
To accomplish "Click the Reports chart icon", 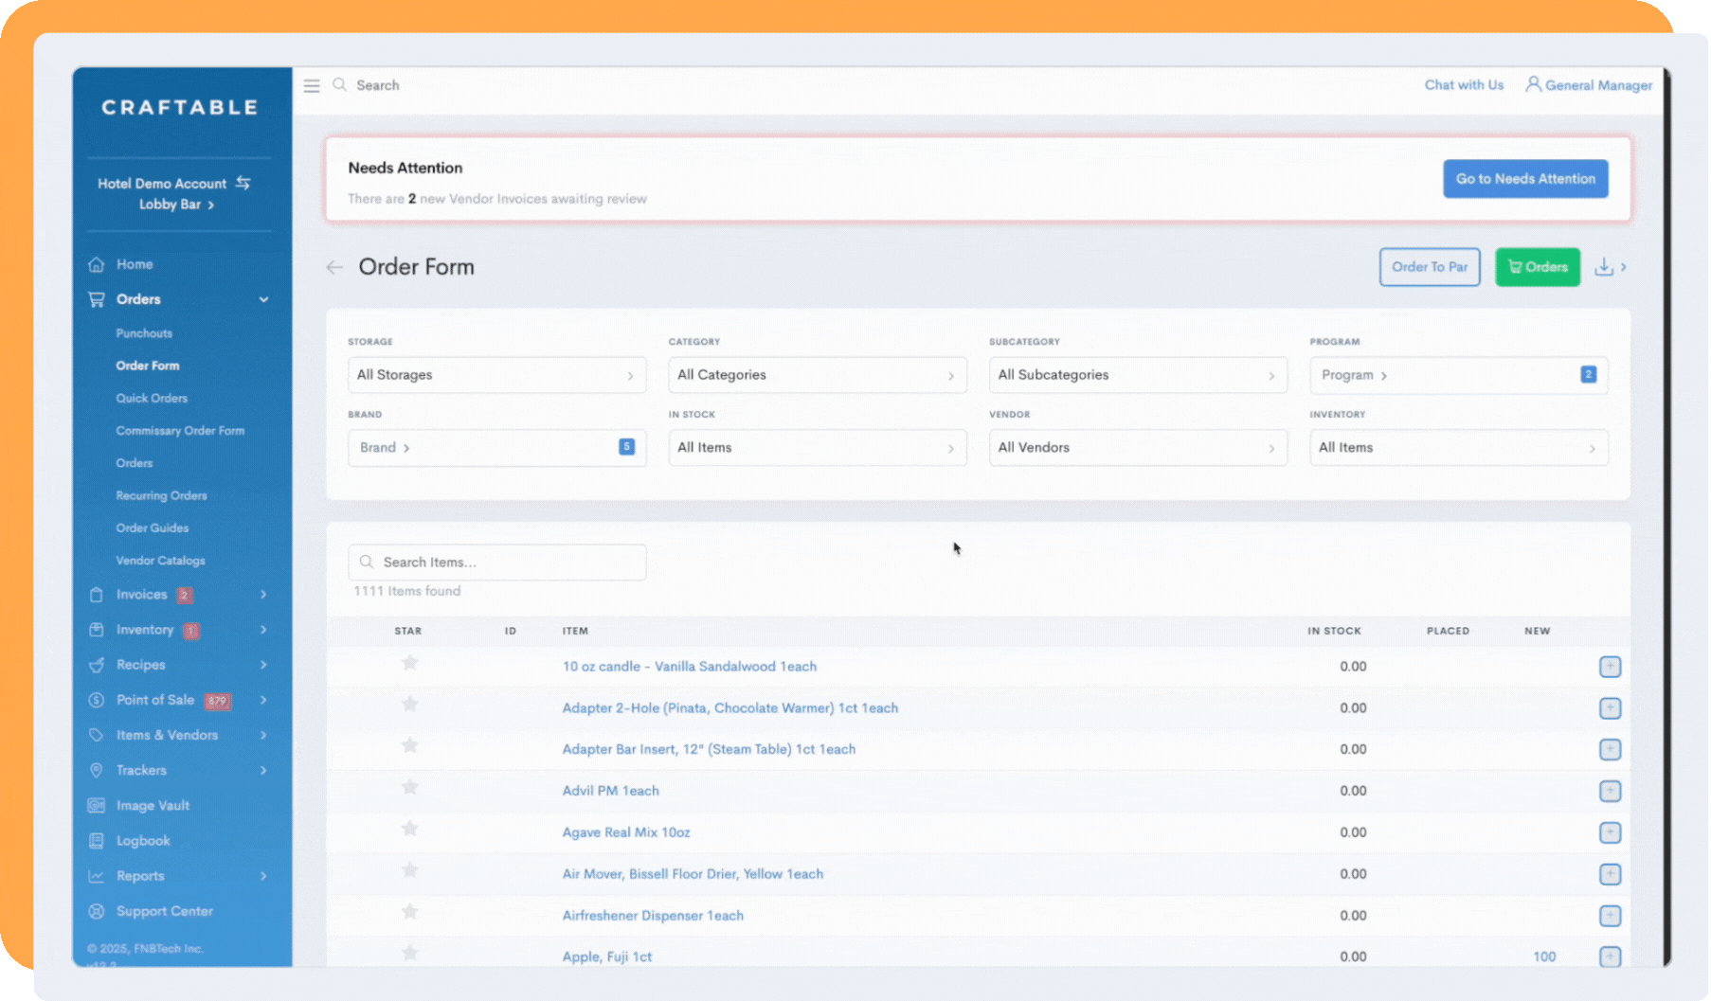I will point(96,876).
